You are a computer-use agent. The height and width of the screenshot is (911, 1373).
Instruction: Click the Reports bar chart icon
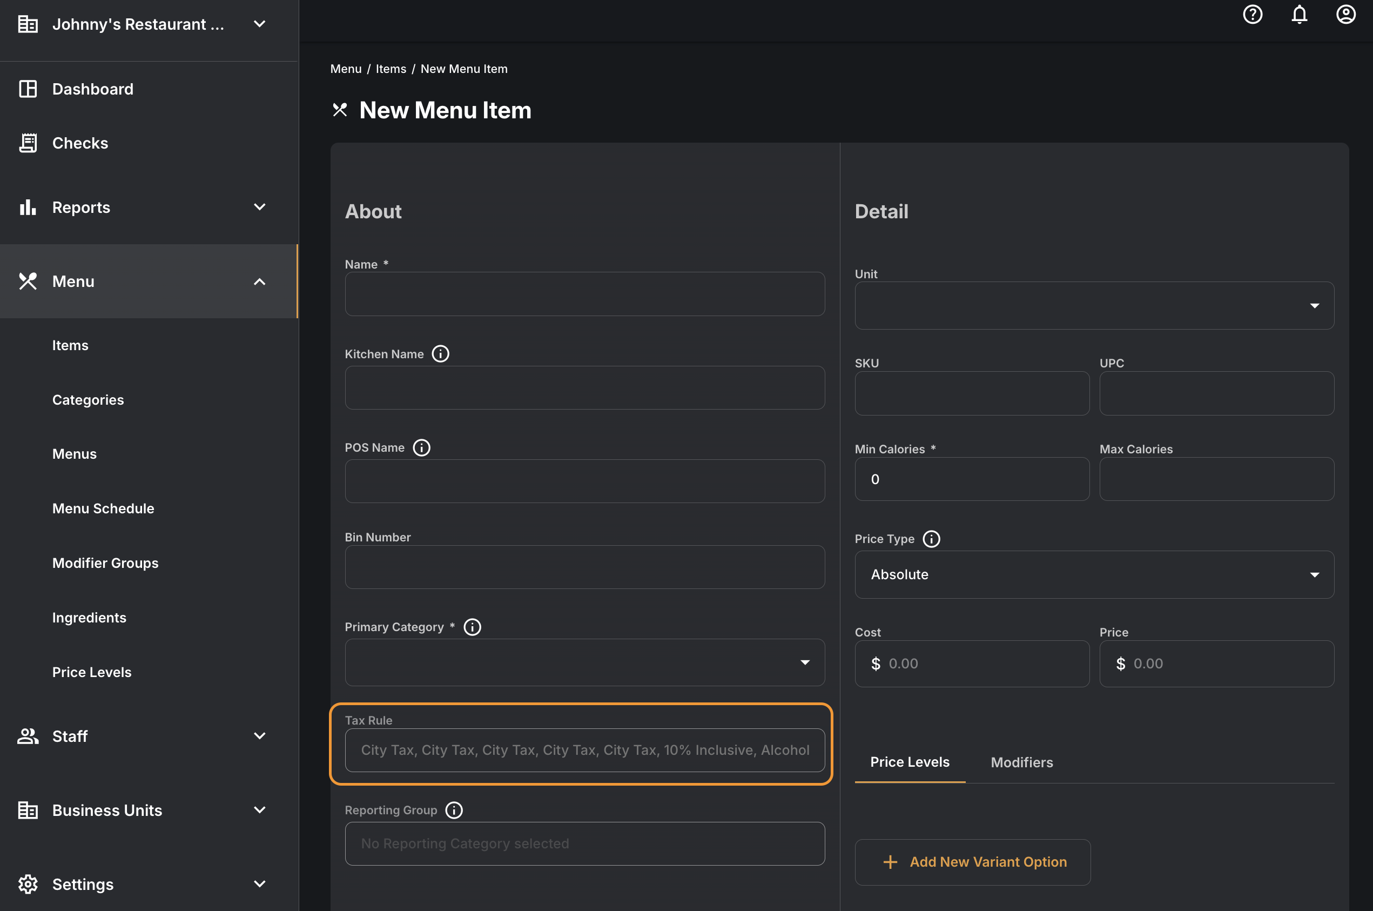(28, 207)
